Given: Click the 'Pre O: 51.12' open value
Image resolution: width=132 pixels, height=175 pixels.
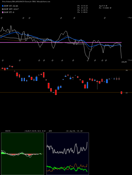Looking at the screenshot, I should click(83, 6).
